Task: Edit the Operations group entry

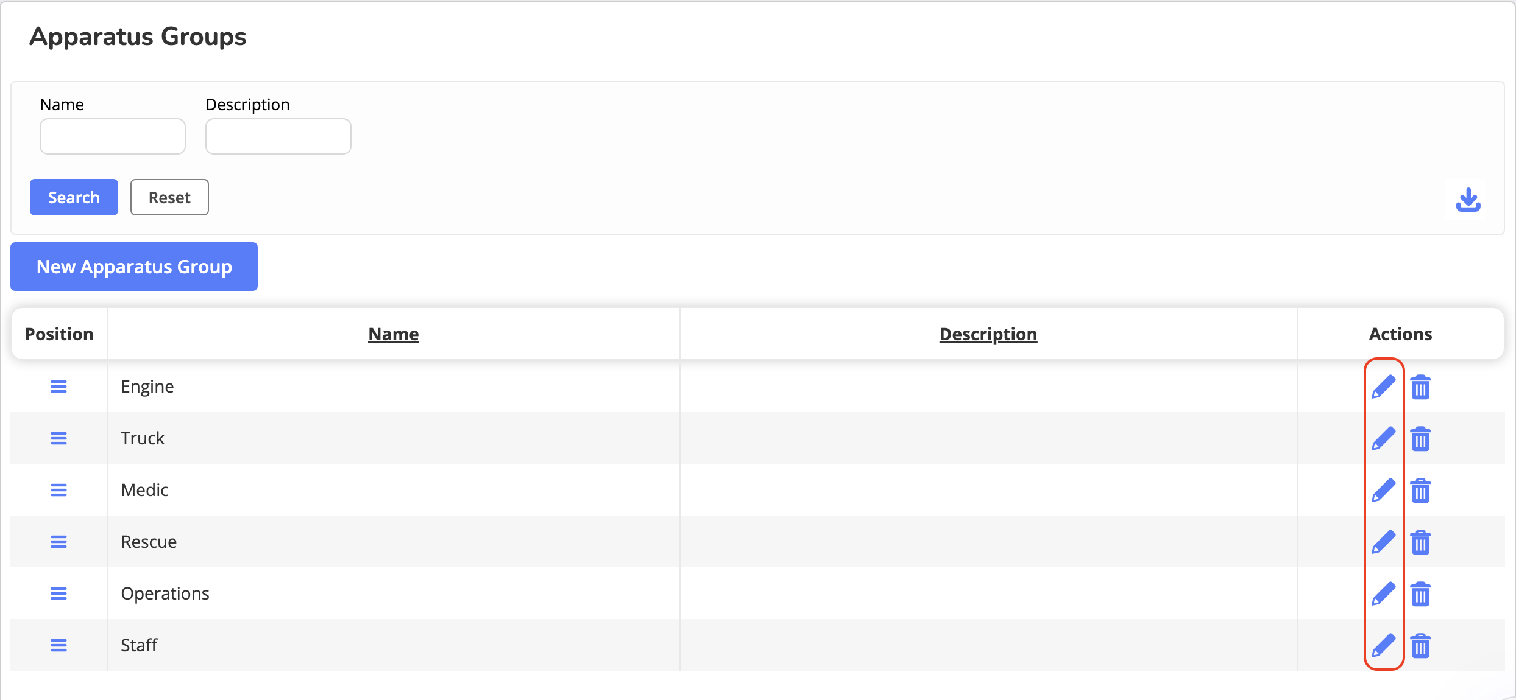Action: pyautogui.click(x=1383, y=593)
